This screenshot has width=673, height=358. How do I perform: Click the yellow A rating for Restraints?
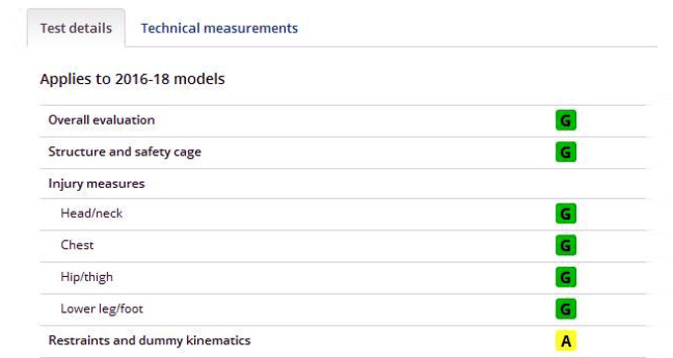[566, 341]
